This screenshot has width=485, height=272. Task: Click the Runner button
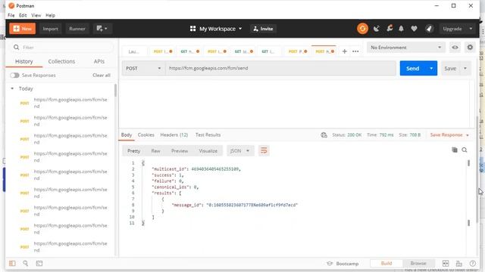(77, 29)
